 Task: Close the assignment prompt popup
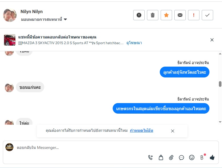(x=173, y=131)
